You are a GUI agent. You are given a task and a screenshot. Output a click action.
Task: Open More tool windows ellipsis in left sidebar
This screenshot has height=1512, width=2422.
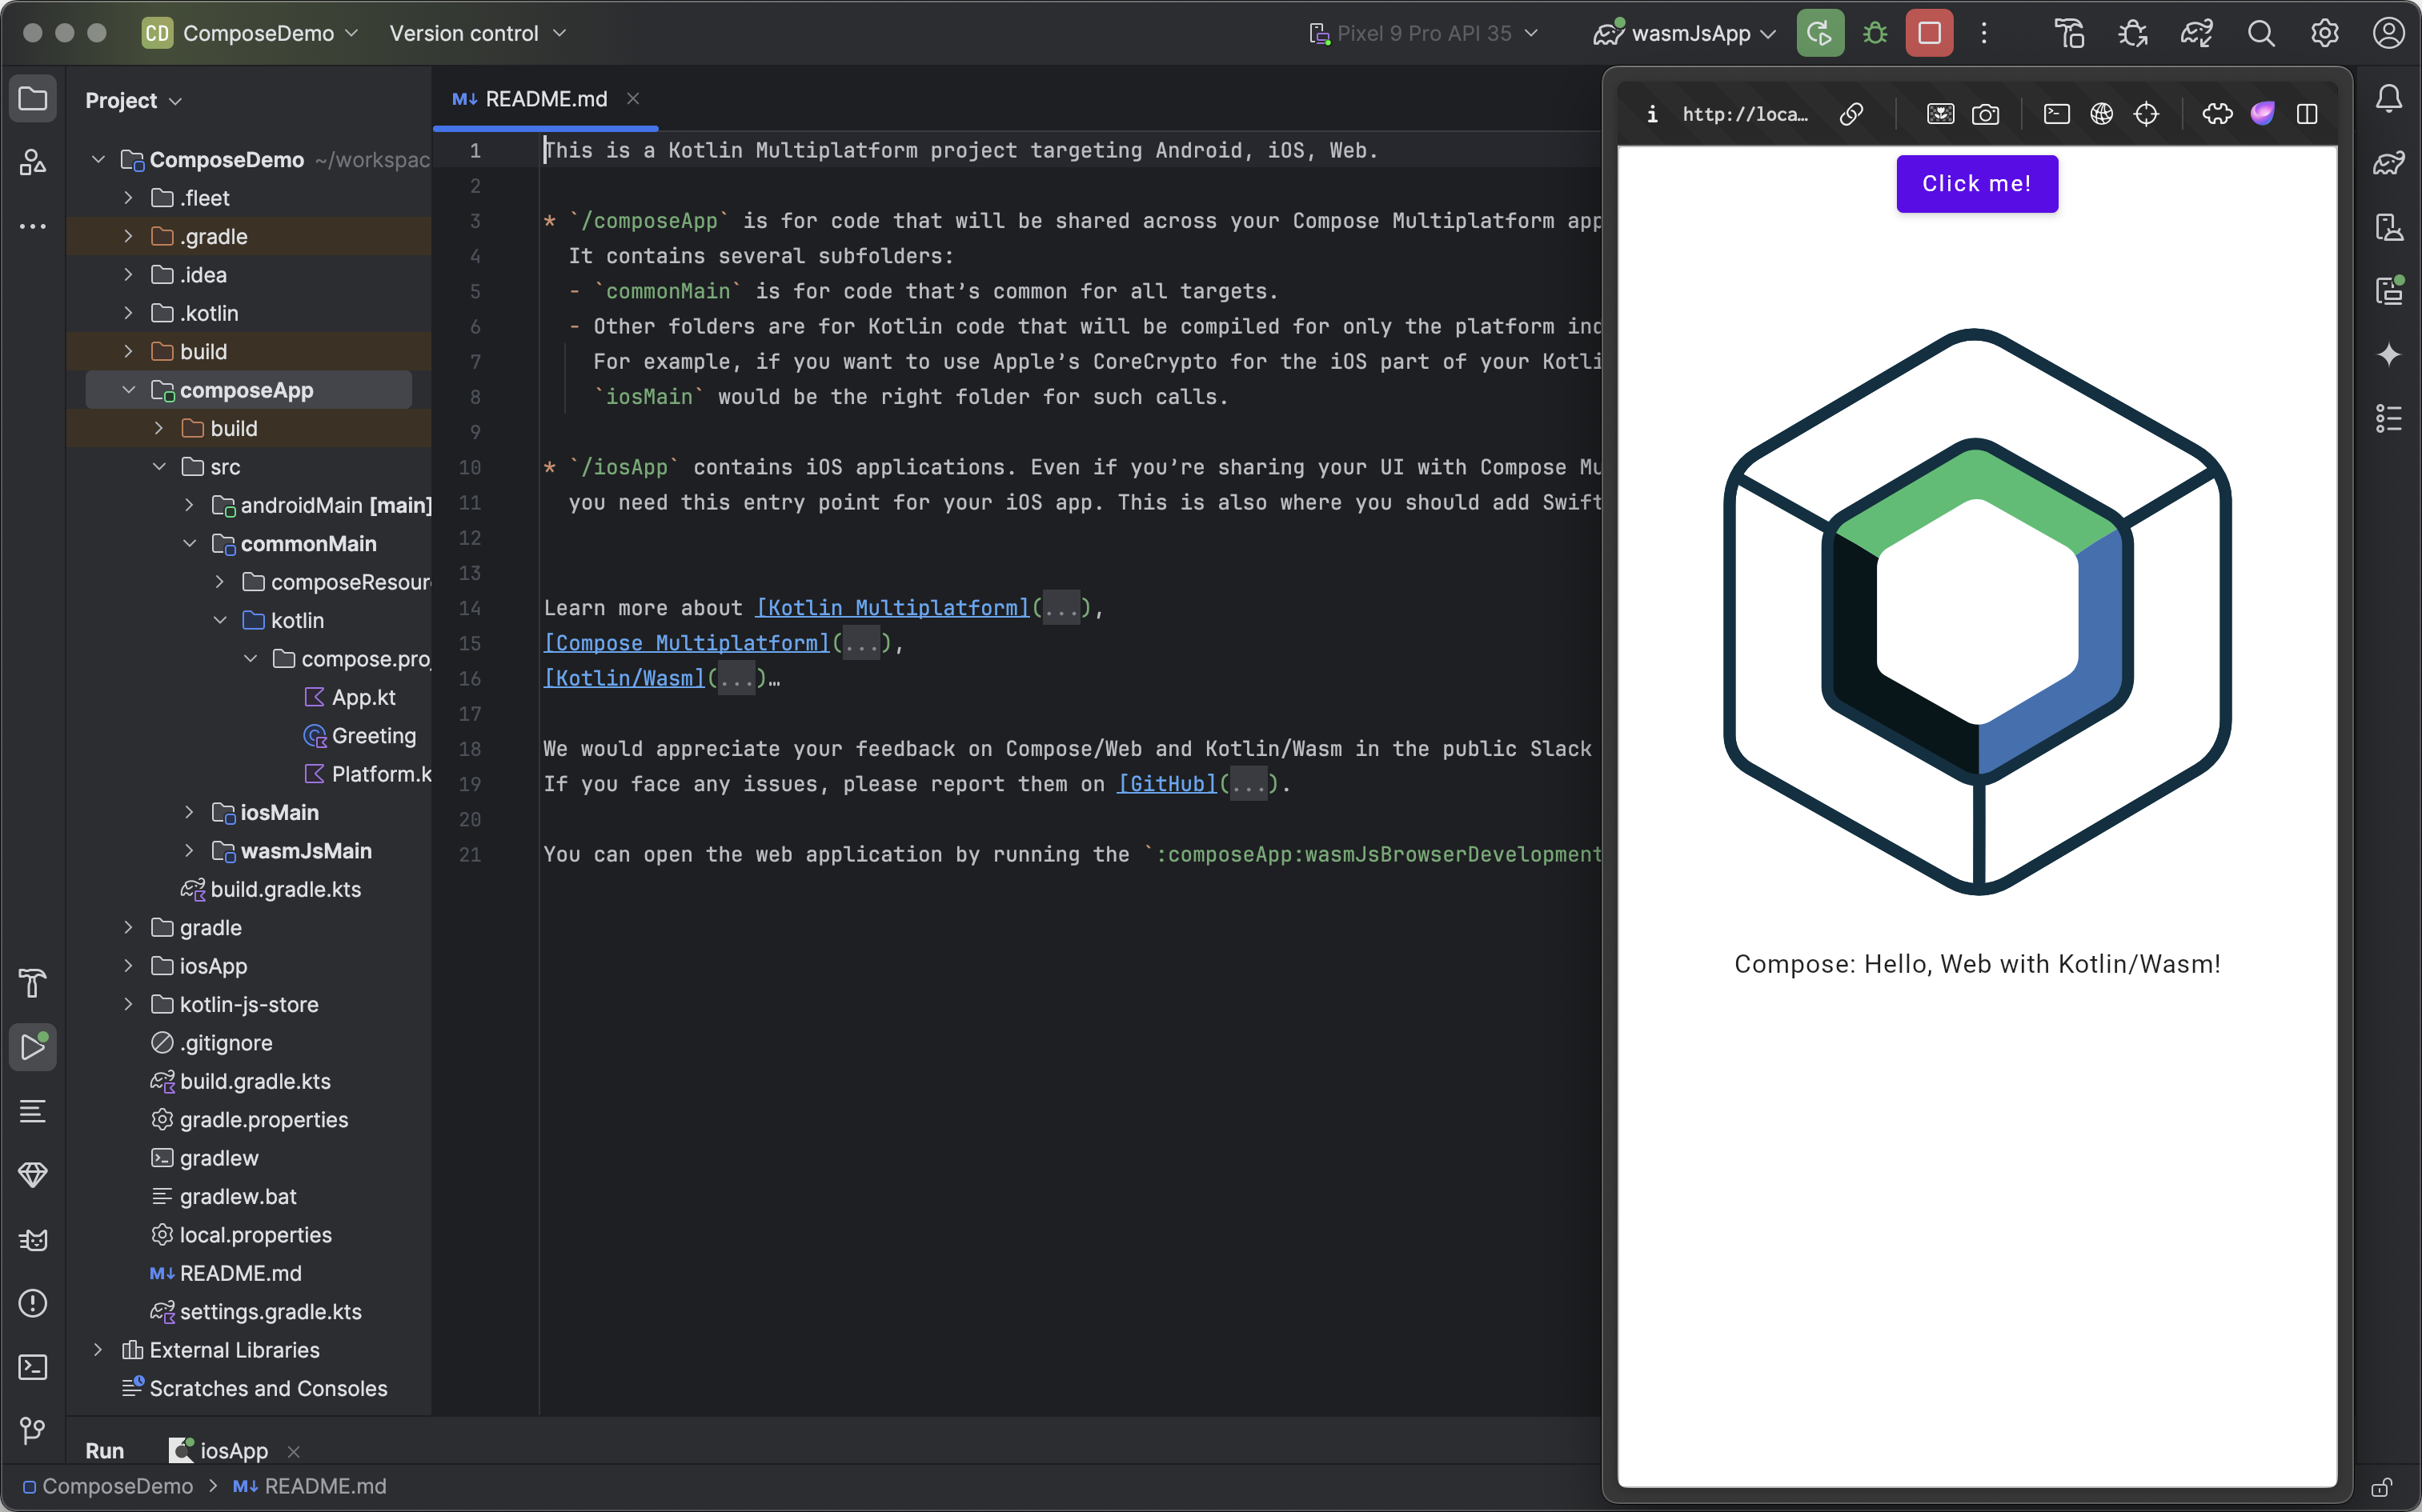pos(33,227)
